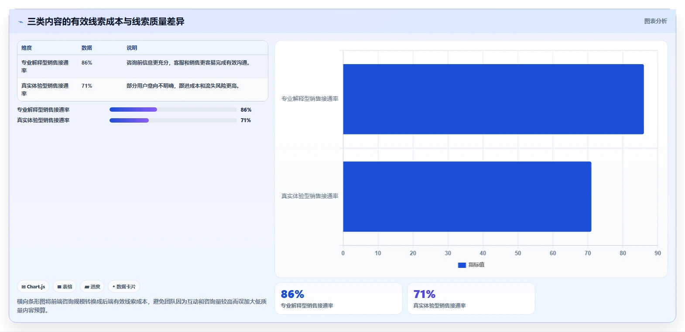
Task: Click the blue legend color box
Action: pos(462,265)
